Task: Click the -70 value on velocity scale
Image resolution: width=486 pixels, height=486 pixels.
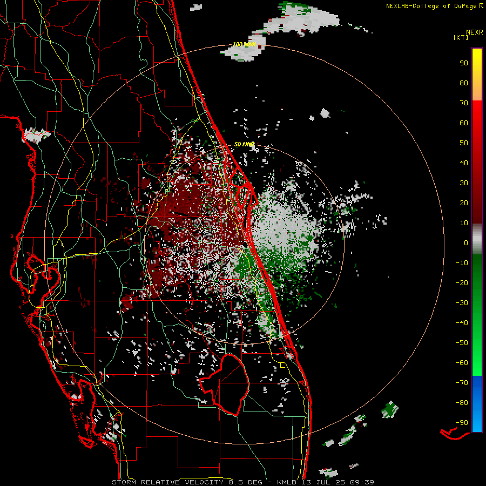Action: [x=462, y=383]
